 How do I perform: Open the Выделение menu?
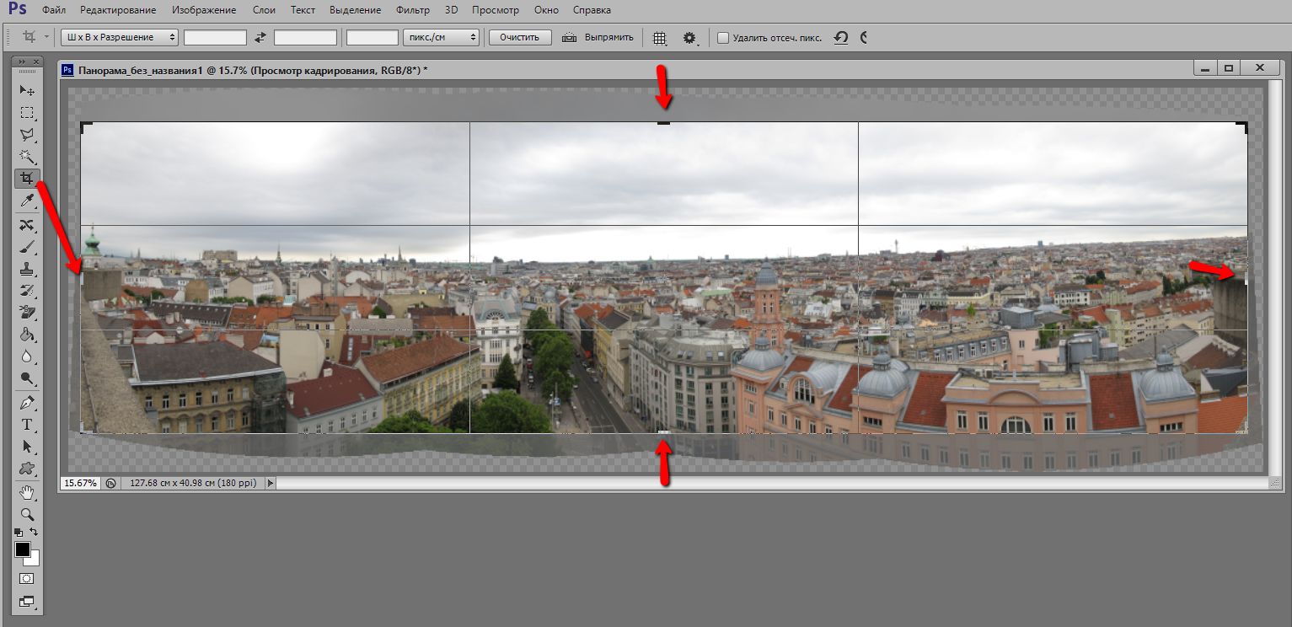coord(355,10)
